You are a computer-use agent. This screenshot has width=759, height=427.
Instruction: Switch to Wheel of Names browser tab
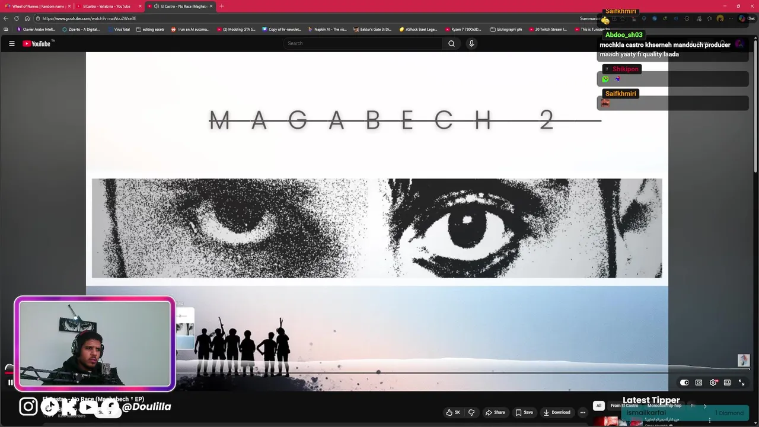(x=37, y=6)
